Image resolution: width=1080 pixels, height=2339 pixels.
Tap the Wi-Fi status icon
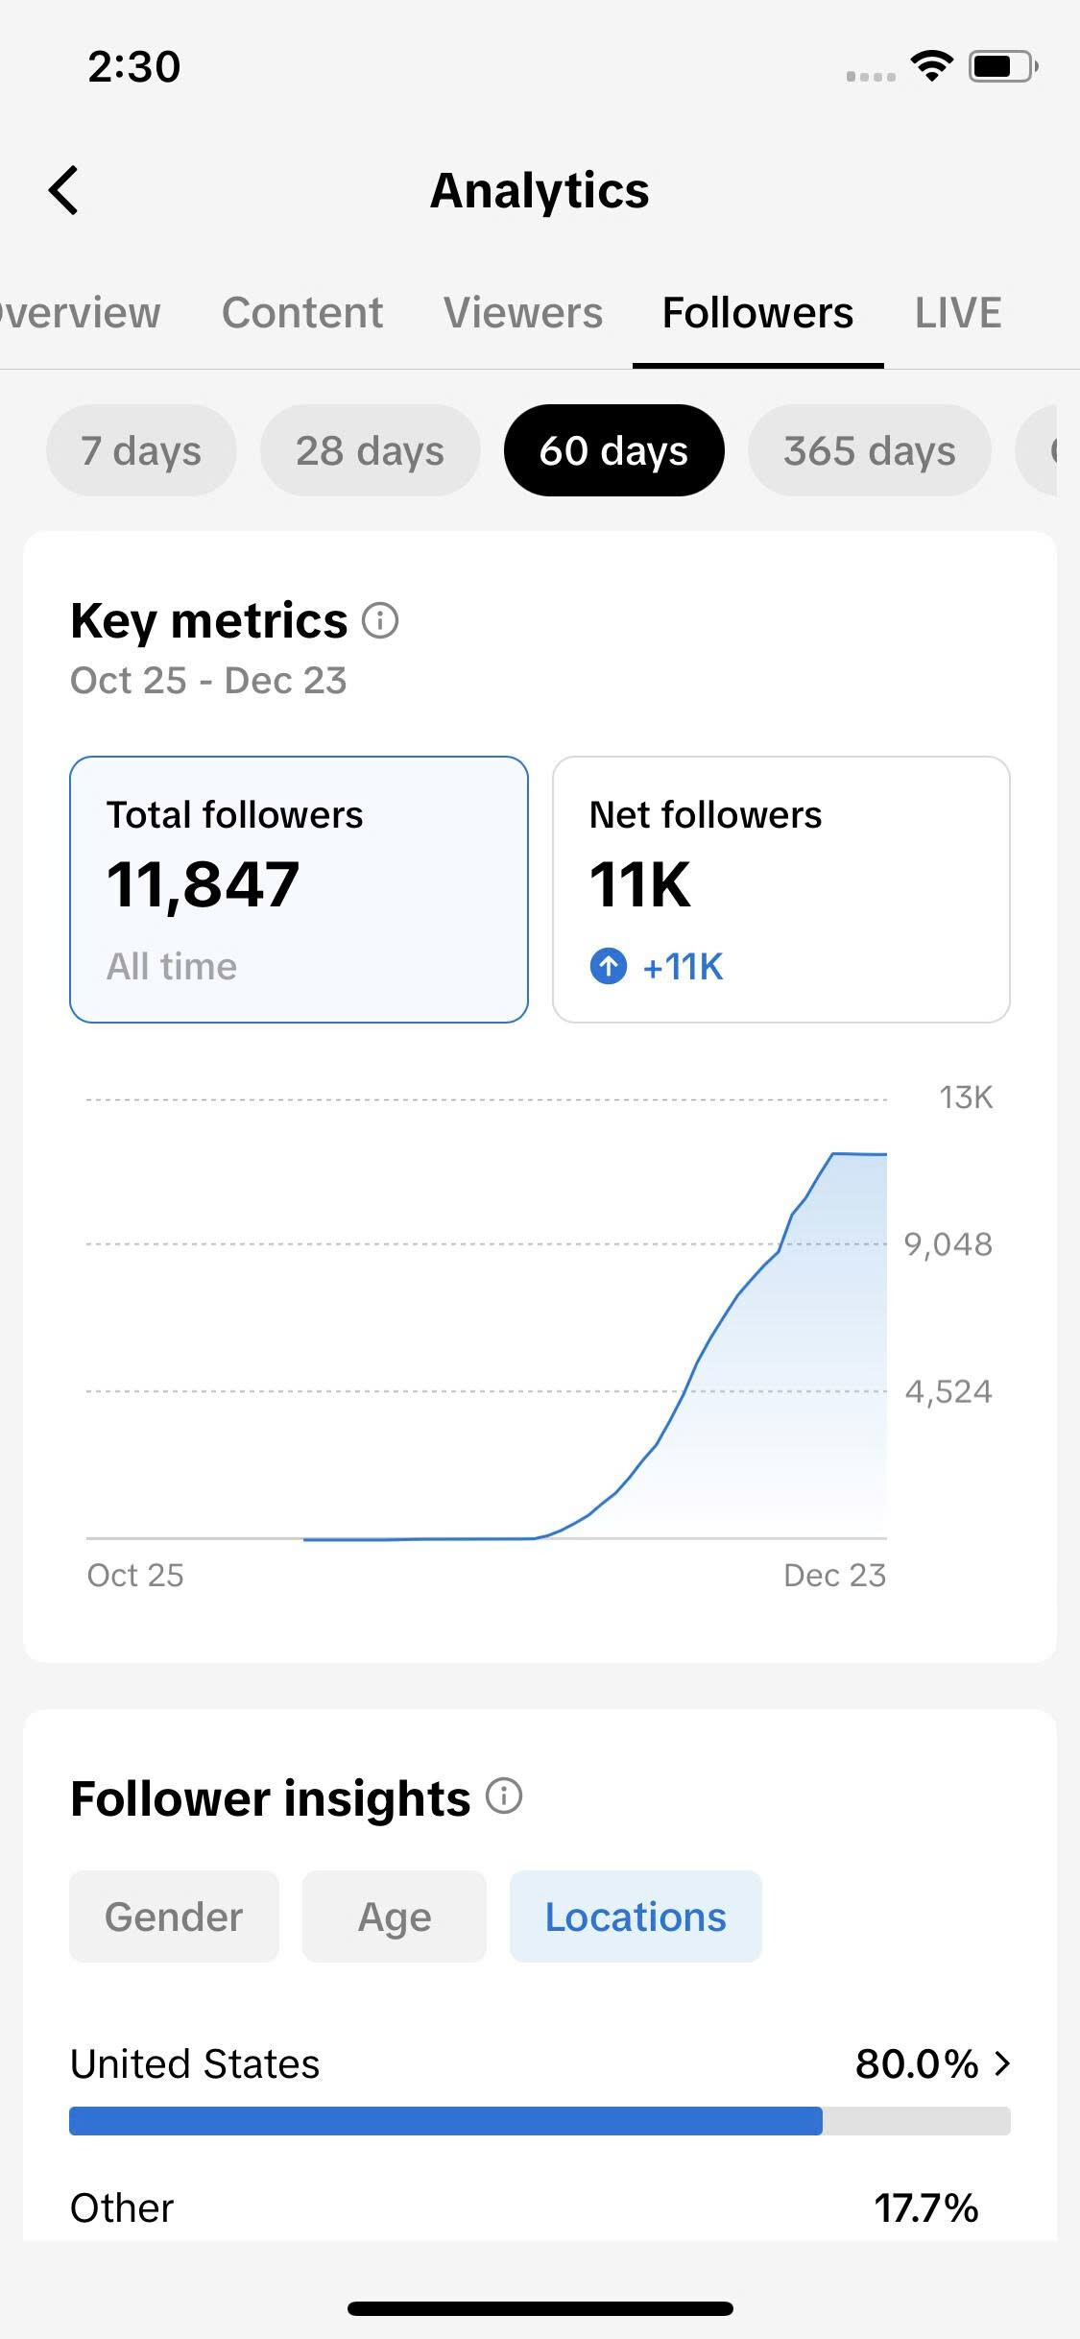[931, 66]
